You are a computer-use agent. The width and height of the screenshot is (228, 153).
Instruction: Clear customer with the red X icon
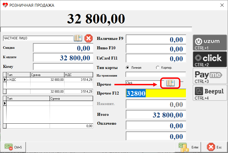pos(89,38)
